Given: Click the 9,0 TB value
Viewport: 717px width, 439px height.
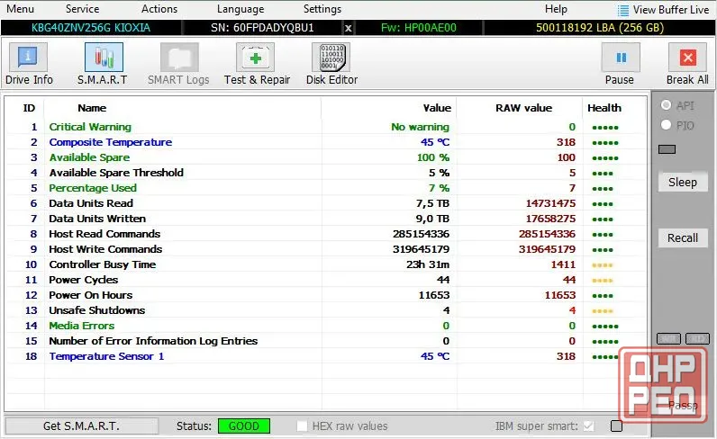Looking at the screenshot, I should (432, 219).
